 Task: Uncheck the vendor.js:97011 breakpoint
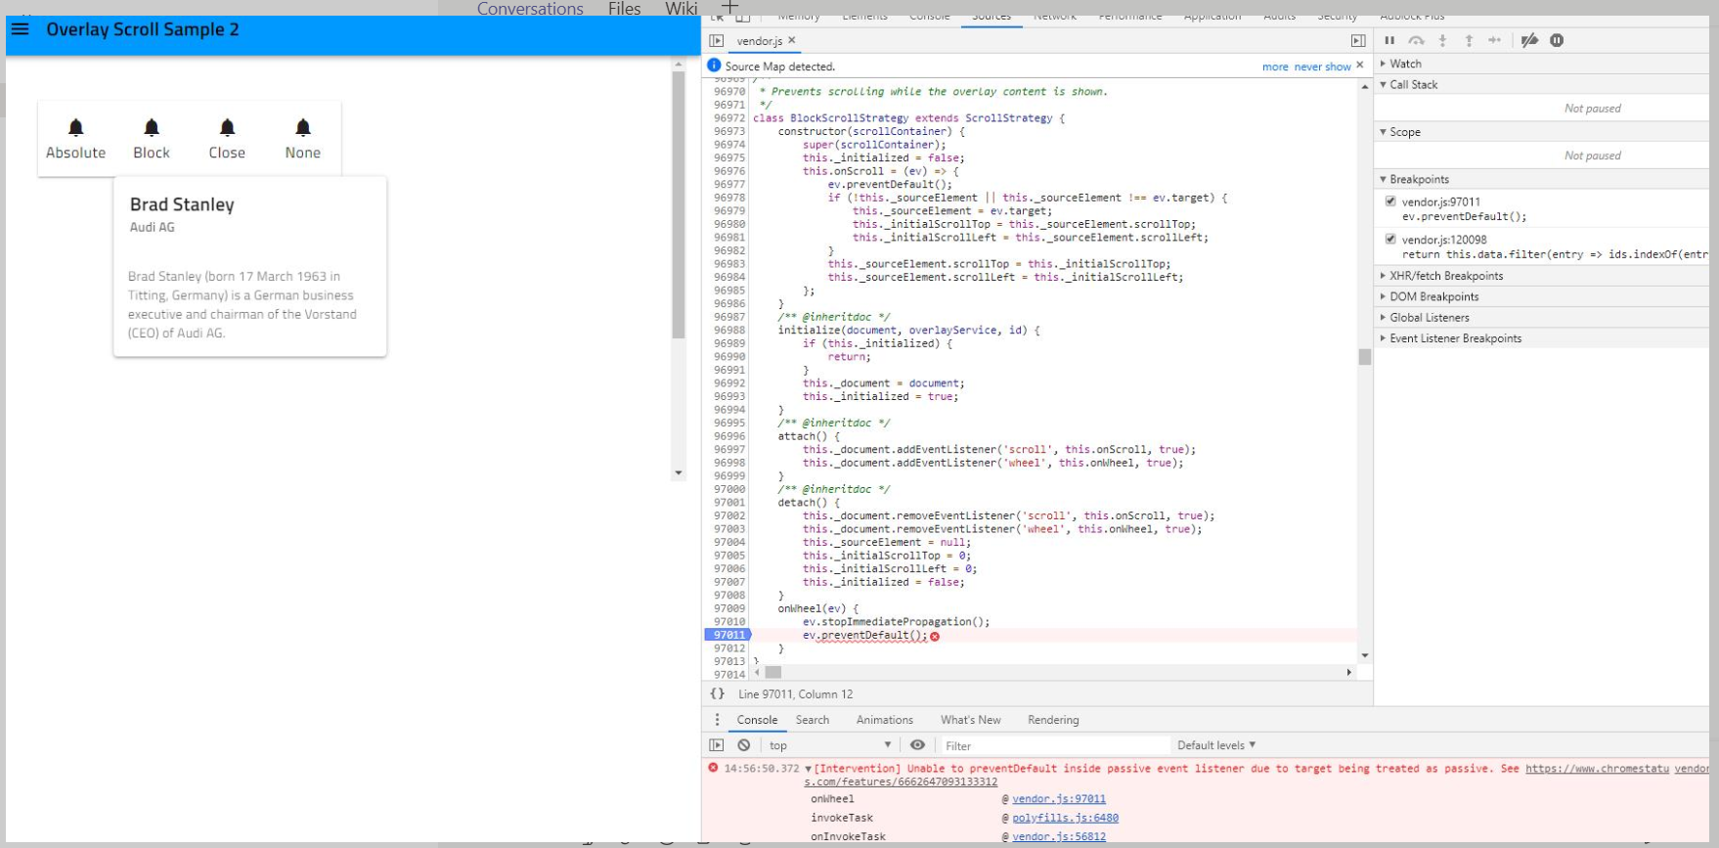click(x=1390, y=201)
